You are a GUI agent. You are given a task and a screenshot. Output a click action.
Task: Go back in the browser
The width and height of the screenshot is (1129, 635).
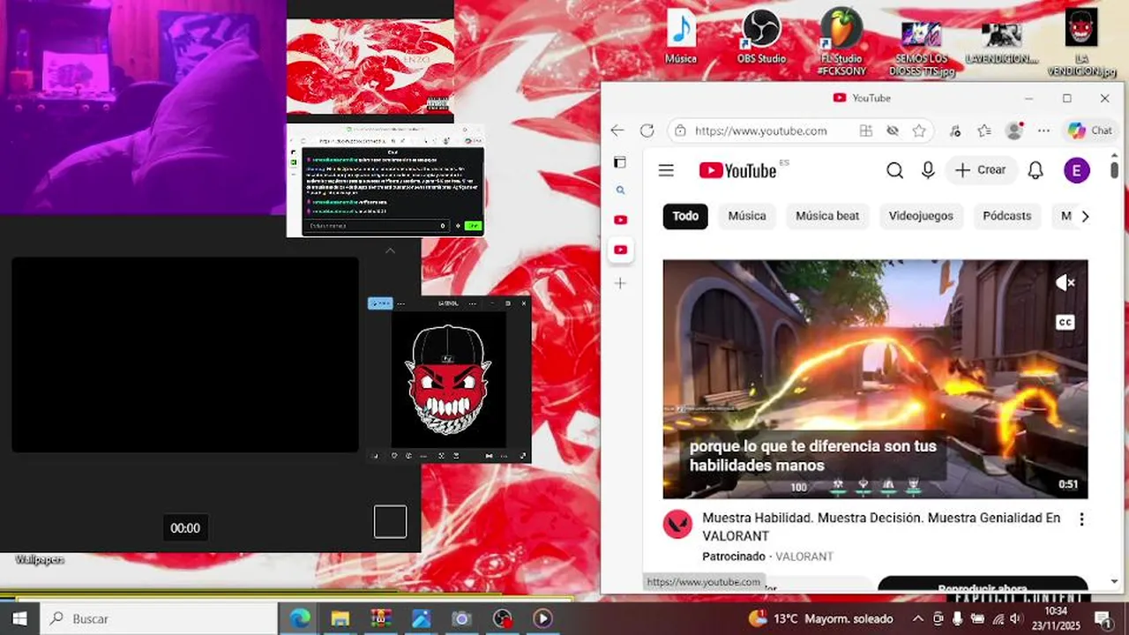click(x=617, y=131)
